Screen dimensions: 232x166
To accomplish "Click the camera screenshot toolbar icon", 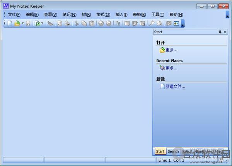I will coord(169,23).
